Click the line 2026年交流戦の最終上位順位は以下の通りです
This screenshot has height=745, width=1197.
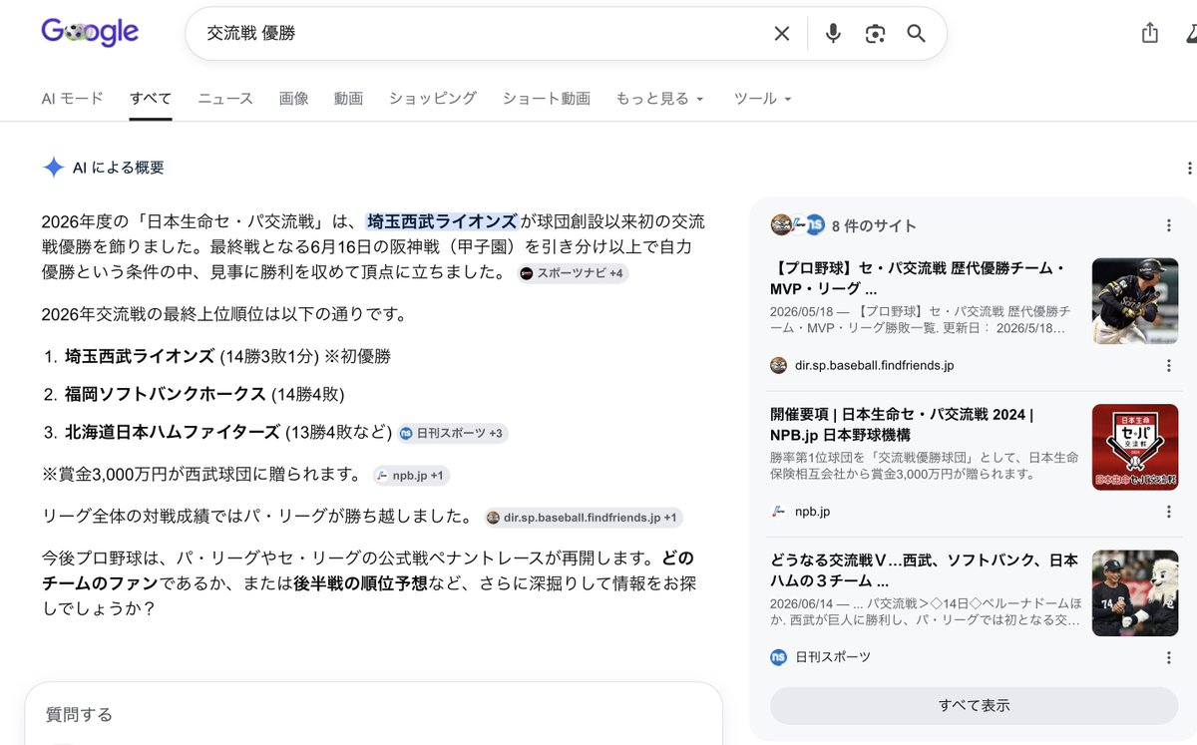[223, 314]
